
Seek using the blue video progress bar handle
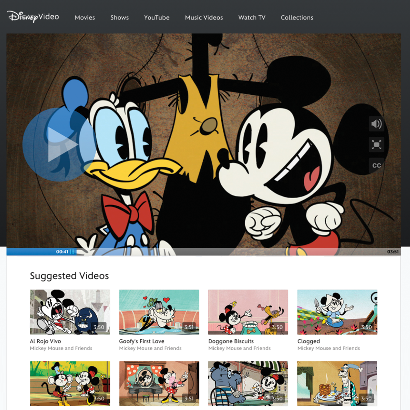point(72,252)
